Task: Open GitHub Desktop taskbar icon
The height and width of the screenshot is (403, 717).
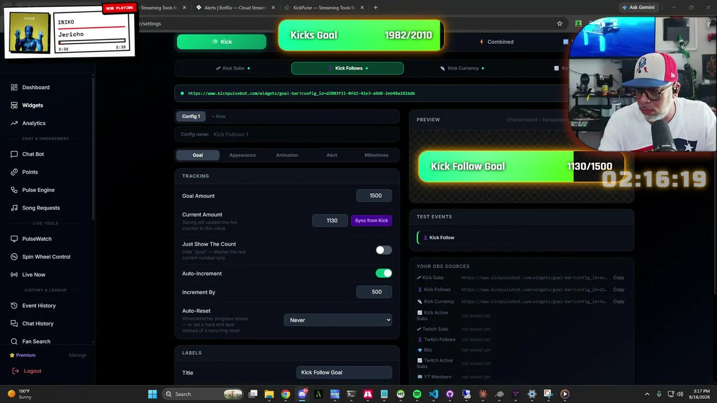Action: coord(450,394)
